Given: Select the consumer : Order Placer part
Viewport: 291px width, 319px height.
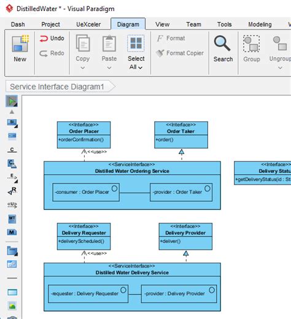Looking at the screenshot, I should [x=86, y=192].
